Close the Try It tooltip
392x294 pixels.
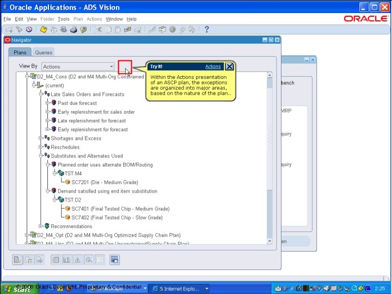229,66
